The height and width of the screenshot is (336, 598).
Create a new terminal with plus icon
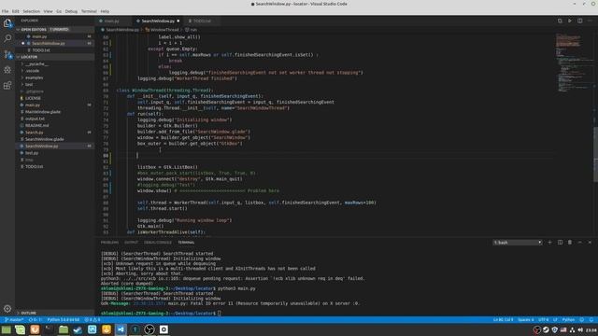click(x=549, y=243)
